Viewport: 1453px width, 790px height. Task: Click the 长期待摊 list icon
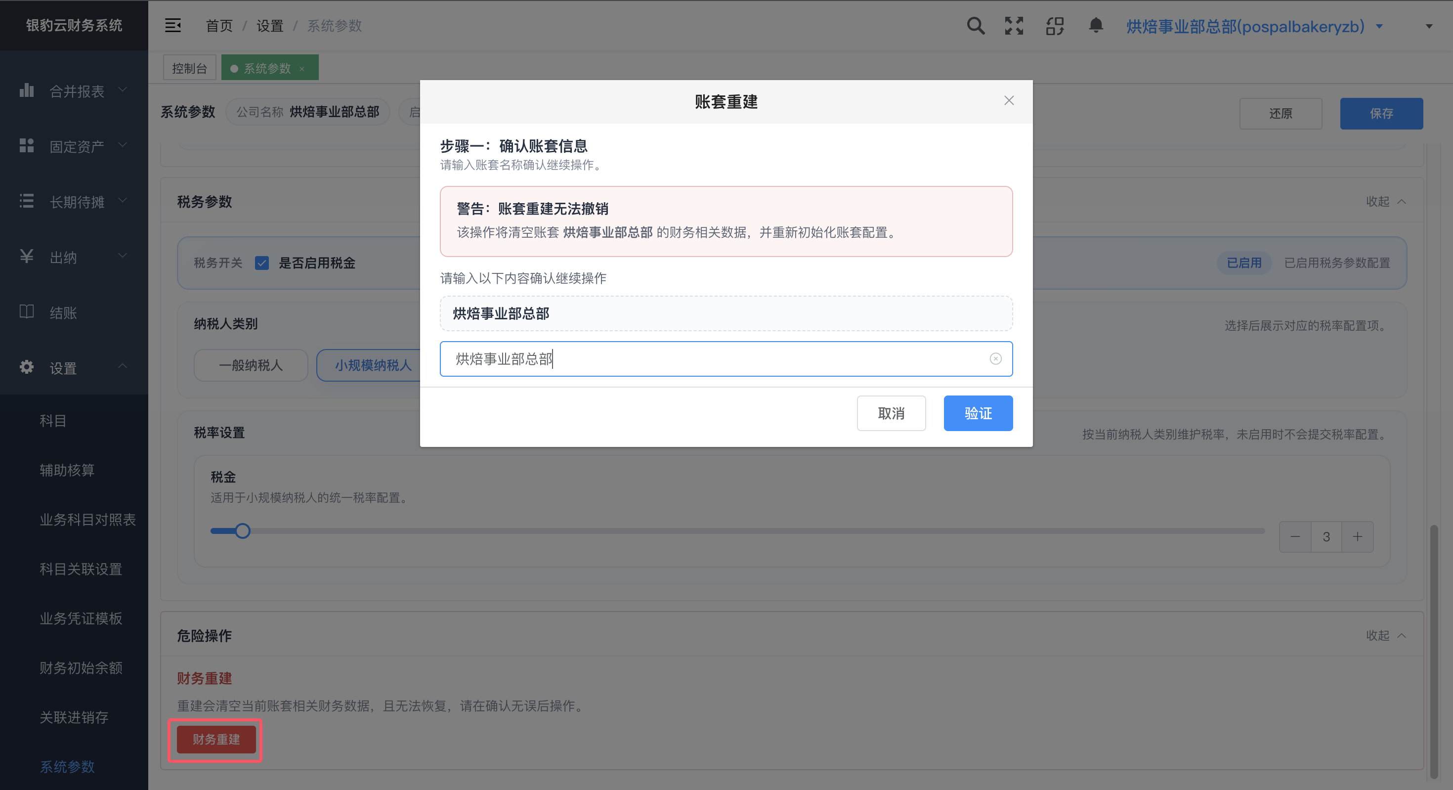[27, 201]
